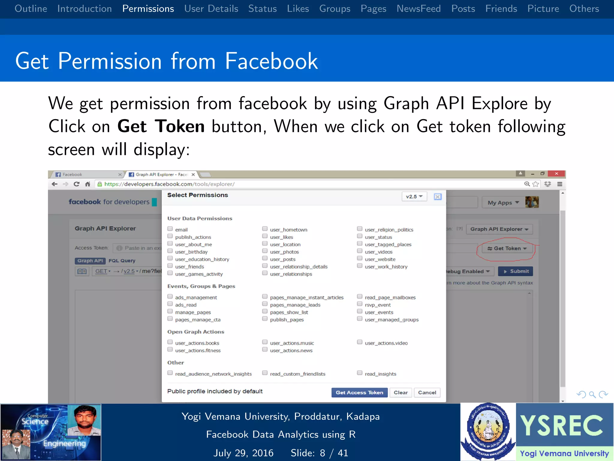
Task: Bookmark page with star icon
Action: pos(536,184)
